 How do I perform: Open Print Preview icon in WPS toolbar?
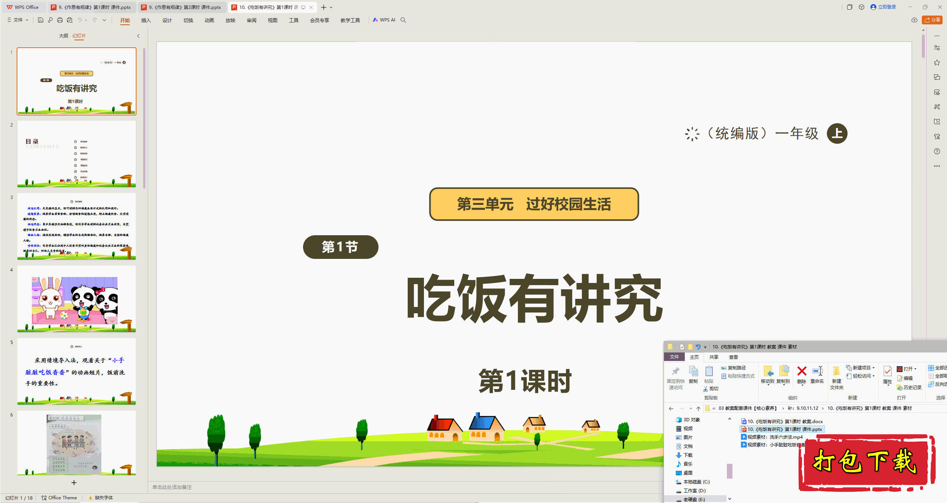pos(70,20)
